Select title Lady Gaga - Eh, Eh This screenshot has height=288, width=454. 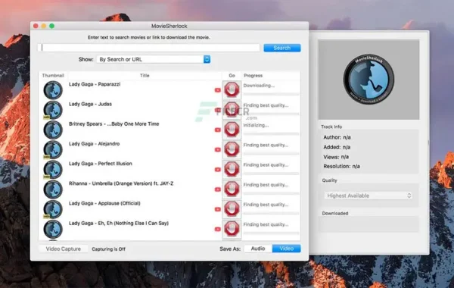(119, 224)
